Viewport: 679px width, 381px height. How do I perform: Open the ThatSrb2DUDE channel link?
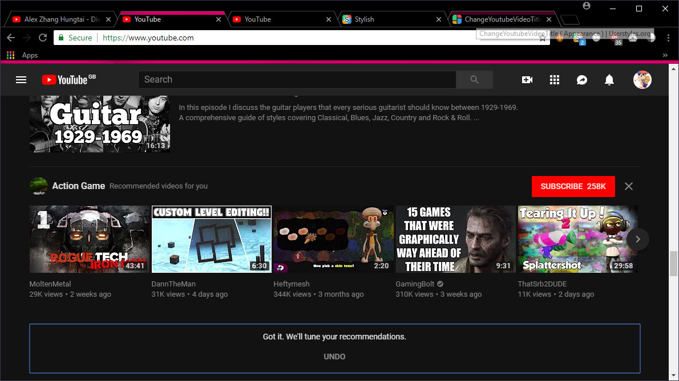point(542,284)
